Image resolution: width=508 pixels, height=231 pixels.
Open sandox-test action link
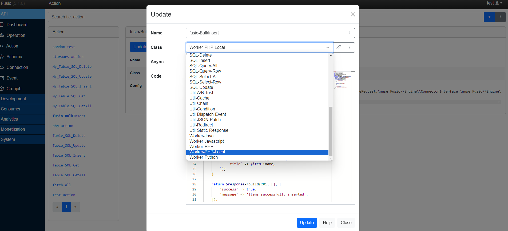64,47
